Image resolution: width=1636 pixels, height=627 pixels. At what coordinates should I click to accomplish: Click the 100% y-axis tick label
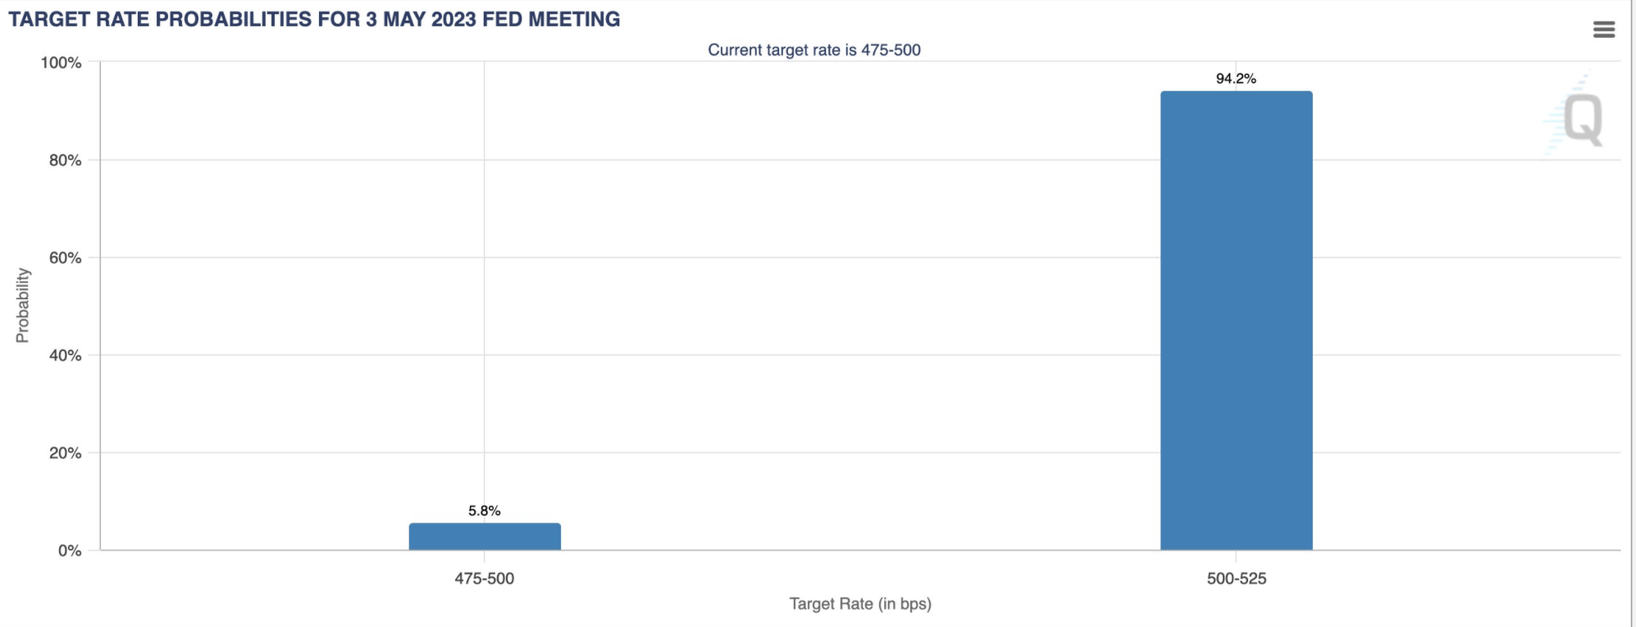(x=62, y=63)
